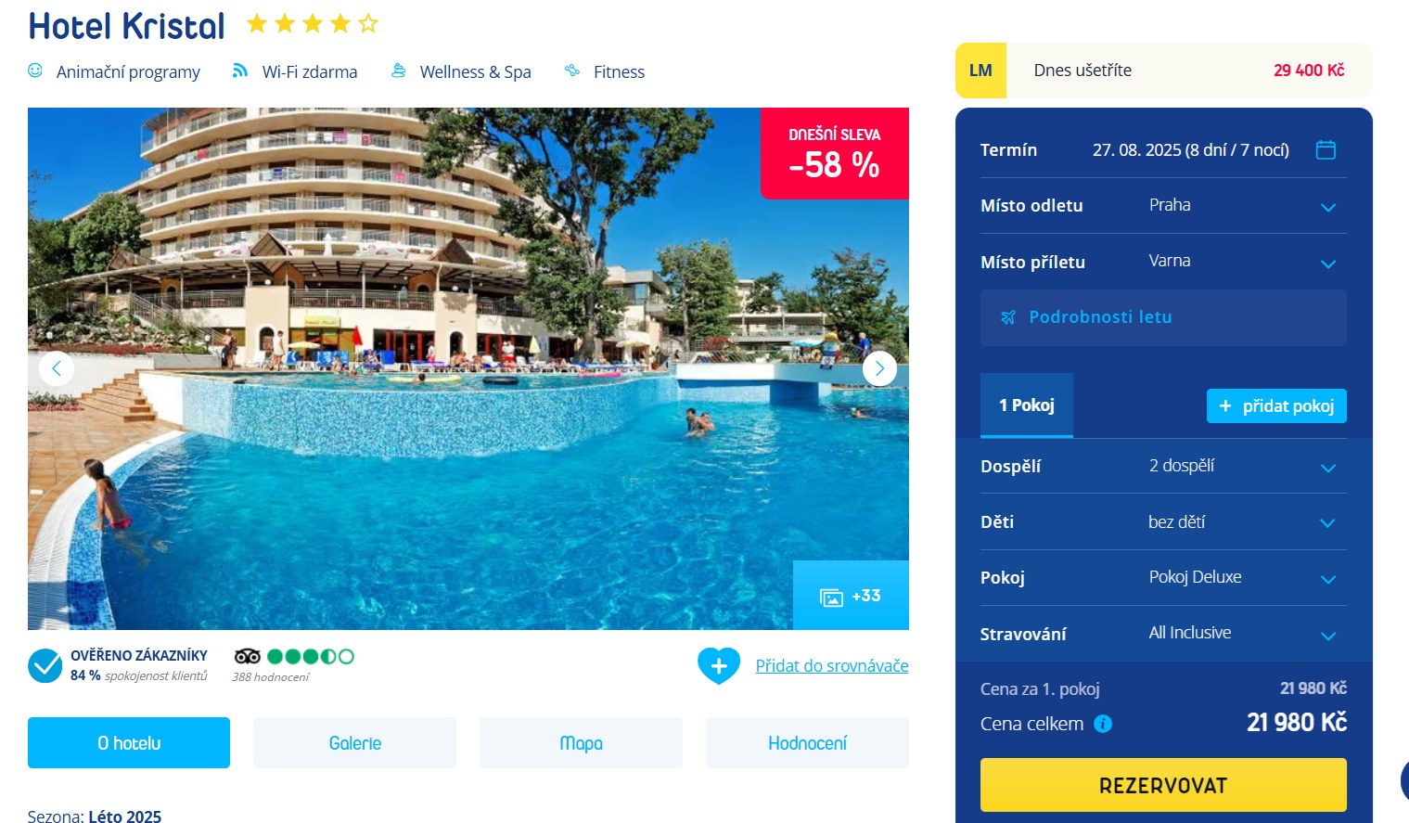Click the airplane icon in Podrobnosti letu
This screenshot has width=1409, height=823.
pyautogui.click(x=1008, y=317)
